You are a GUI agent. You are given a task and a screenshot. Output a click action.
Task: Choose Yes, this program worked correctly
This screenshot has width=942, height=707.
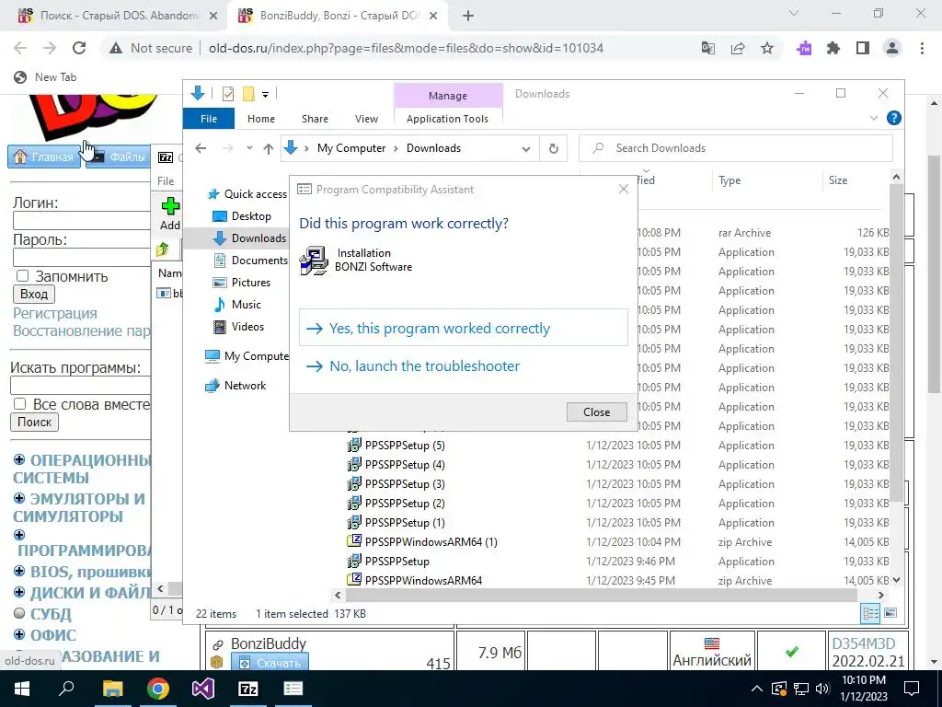coord(464,329)
